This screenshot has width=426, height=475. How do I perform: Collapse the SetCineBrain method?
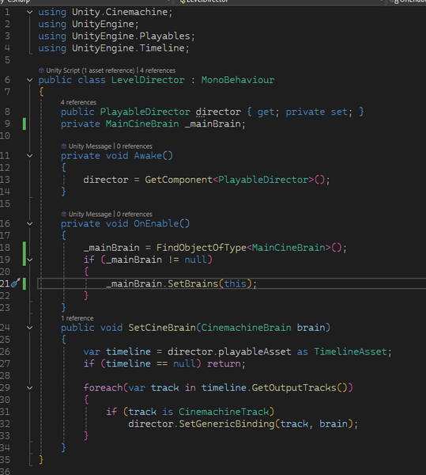click(x=29, y=328)
